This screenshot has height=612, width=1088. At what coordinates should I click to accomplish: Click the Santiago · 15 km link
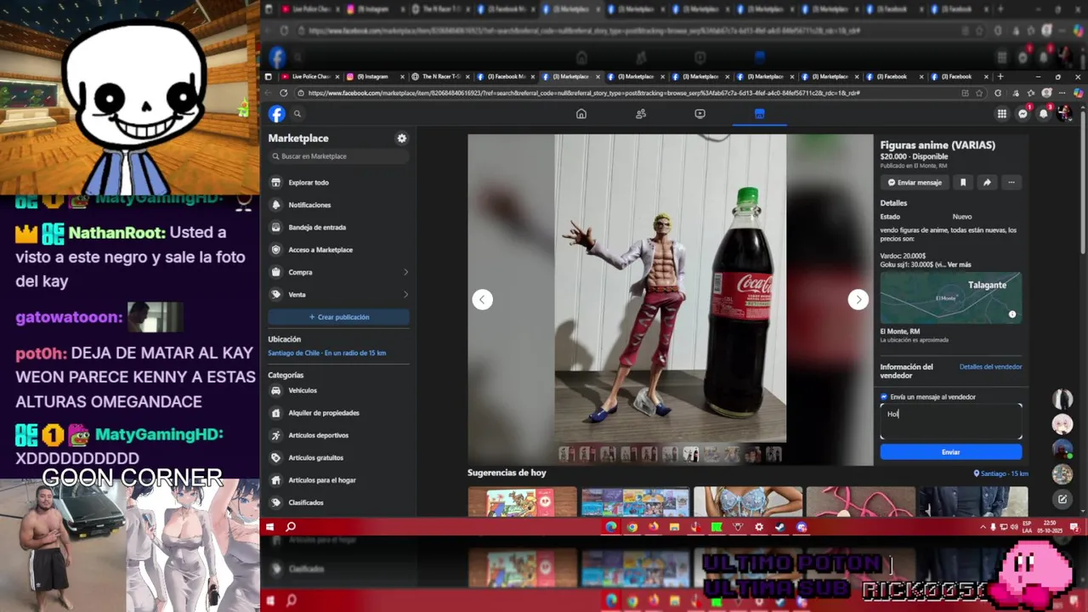tap(1001, 473)
